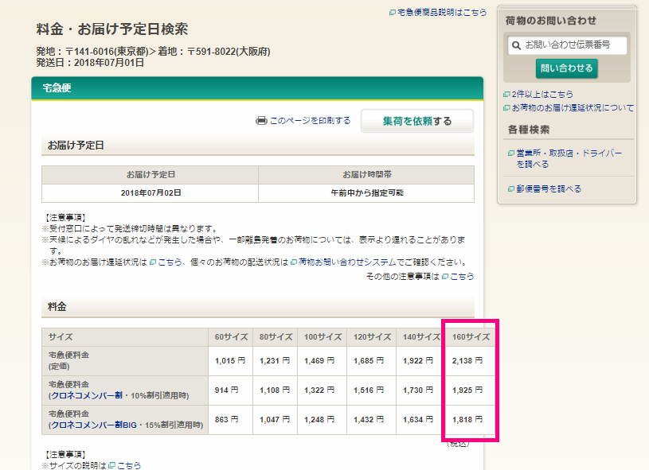This screenshot has width=649, height=470.
Task: Click the magnifier icon in the tracking field
Action: (517, 46)
